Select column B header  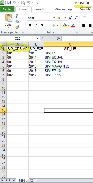click(x=36, y=44)
